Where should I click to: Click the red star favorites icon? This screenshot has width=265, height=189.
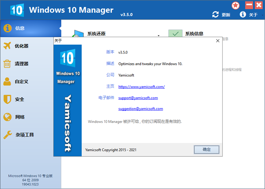click(x=236, y=5)
